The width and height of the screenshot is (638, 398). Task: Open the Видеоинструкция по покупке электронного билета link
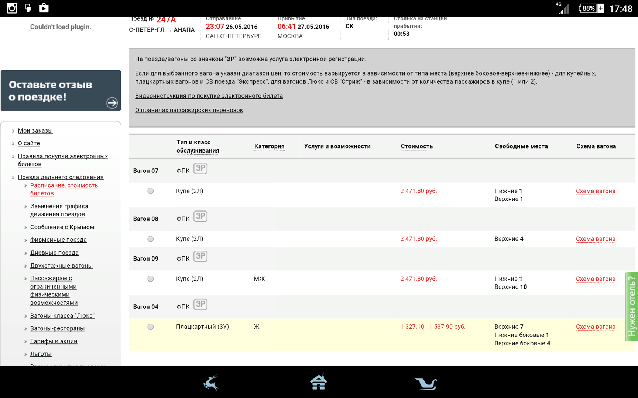tap(209, 96)
